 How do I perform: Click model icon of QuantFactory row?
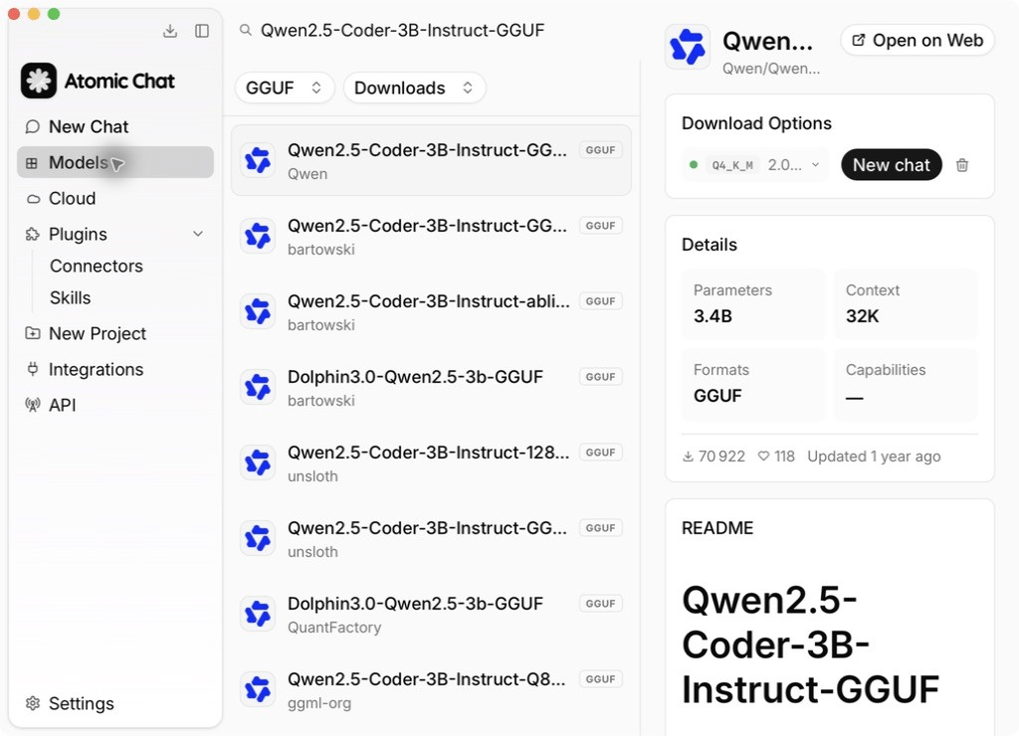[258, 614]
